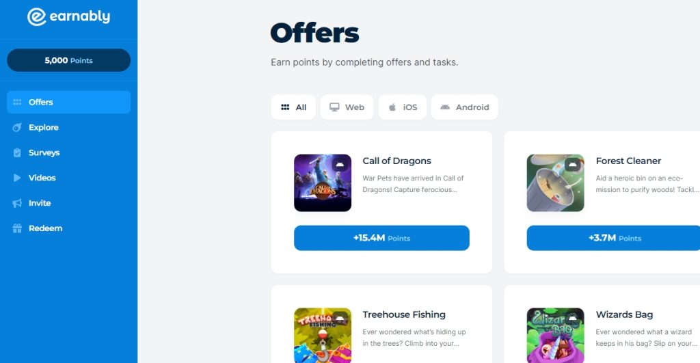Viewport: 700px width, 363px height.
Task: Filter offers by iOS
Action: [402, 107]
